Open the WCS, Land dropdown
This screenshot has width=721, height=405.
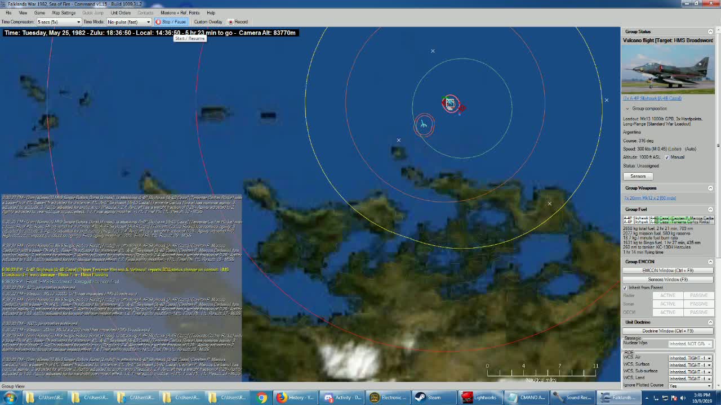tap(690, 379)
